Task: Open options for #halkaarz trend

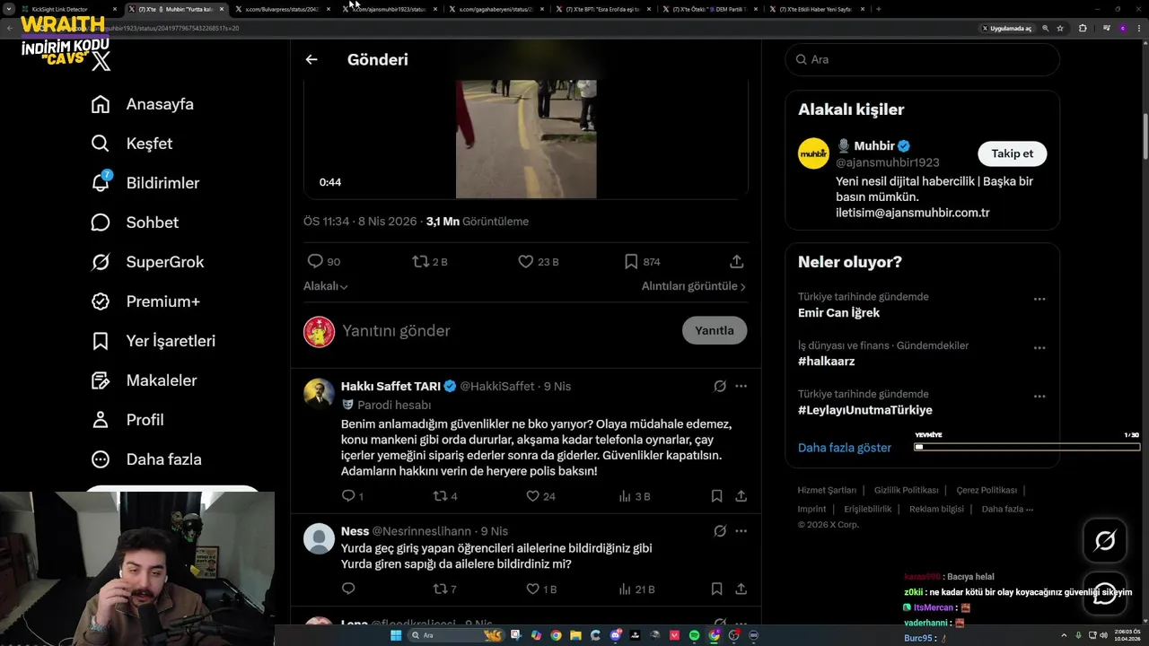Action: click(1039, 347)
